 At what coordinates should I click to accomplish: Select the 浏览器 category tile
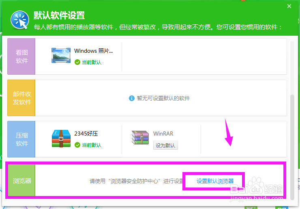click(x=21, y=180)
